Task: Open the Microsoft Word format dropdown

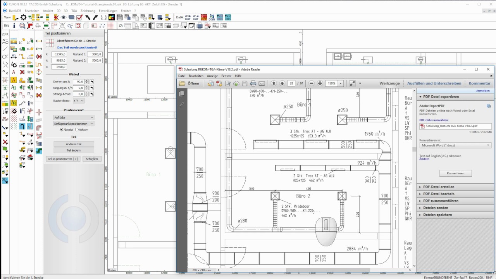Action: point(455,145)
